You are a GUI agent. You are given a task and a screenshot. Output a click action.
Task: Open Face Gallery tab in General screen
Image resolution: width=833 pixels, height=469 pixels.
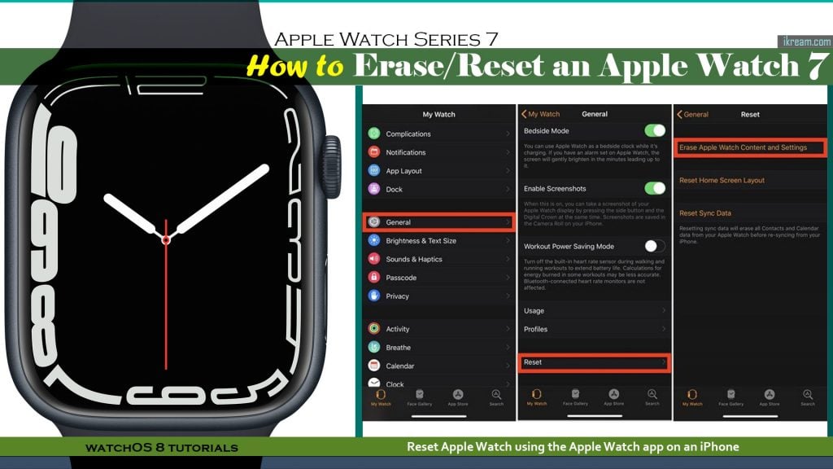pyautogui.click(x=575, y=397)
